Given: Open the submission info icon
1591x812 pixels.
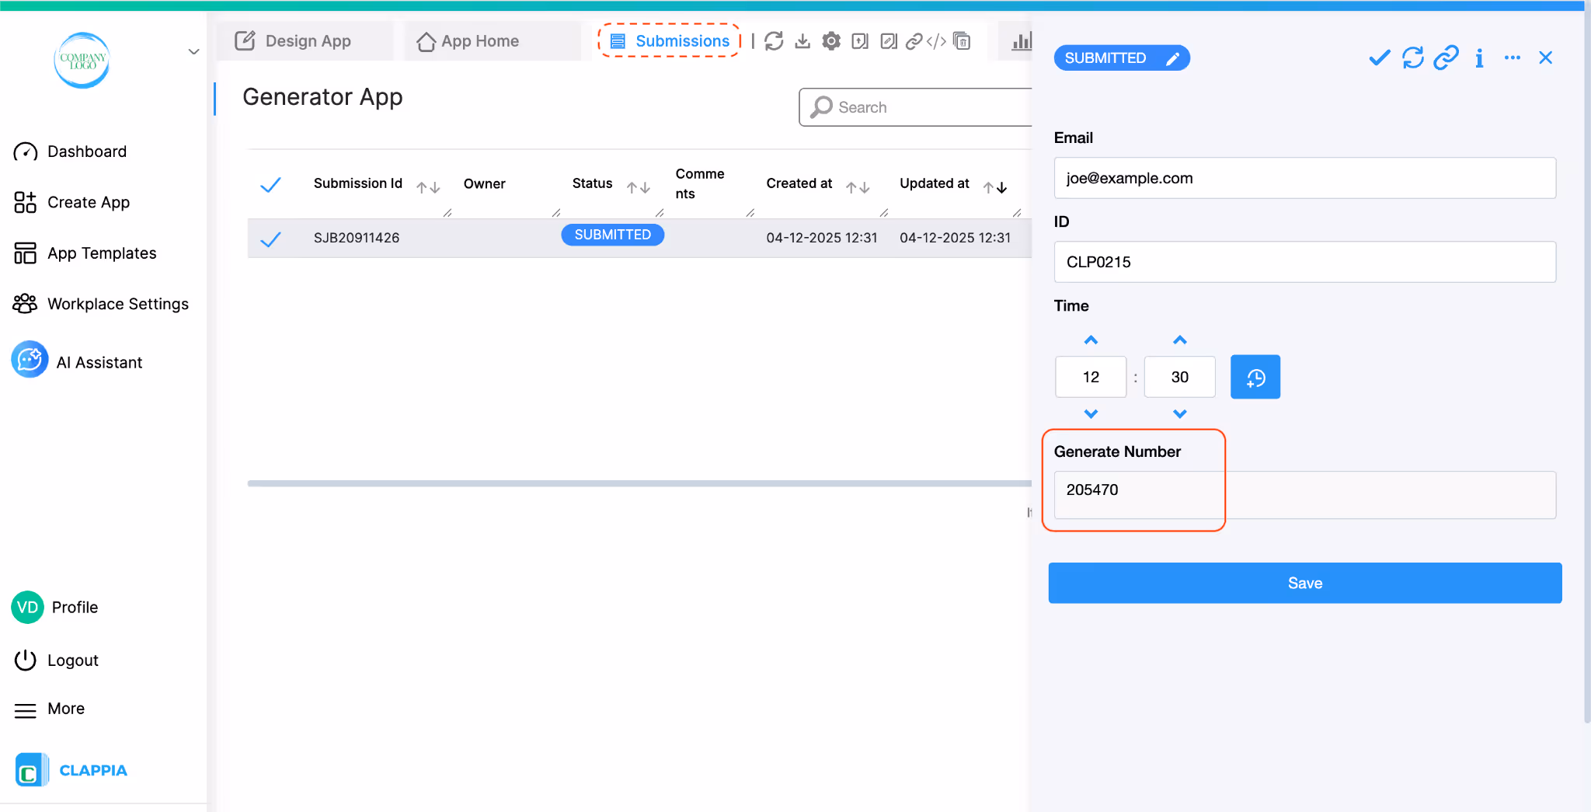Looking at the screenshot, I should click(1479, 58).
